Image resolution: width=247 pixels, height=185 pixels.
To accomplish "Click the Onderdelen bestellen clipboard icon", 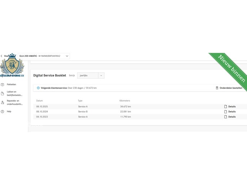I will click(x=217, y=88).
